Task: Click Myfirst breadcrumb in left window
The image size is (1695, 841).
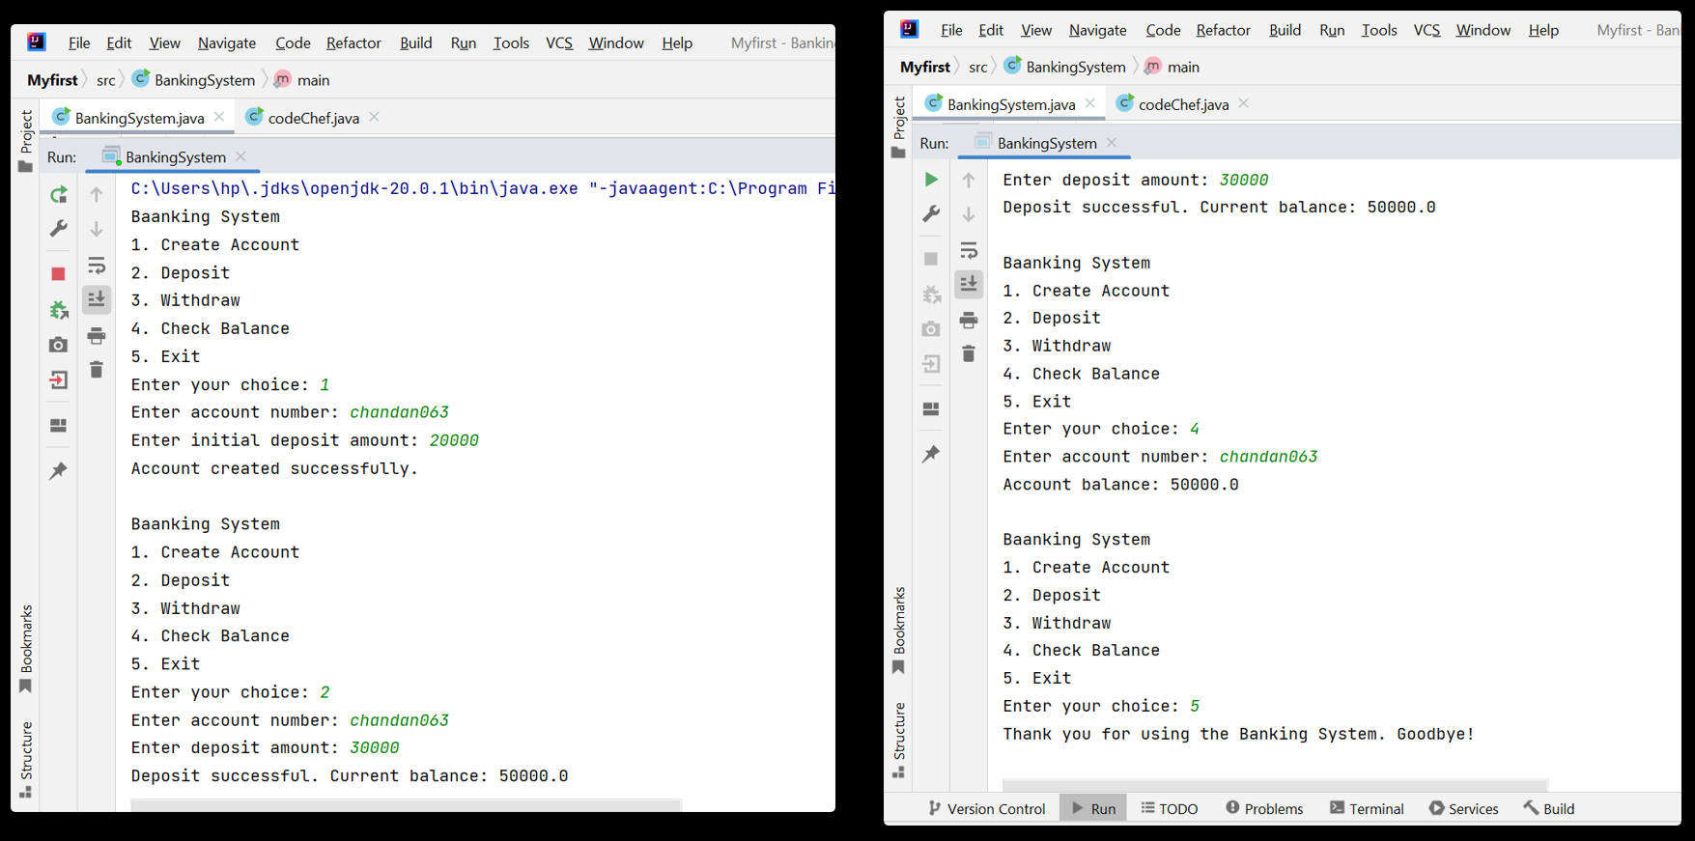Action: [x=52, y=80]
